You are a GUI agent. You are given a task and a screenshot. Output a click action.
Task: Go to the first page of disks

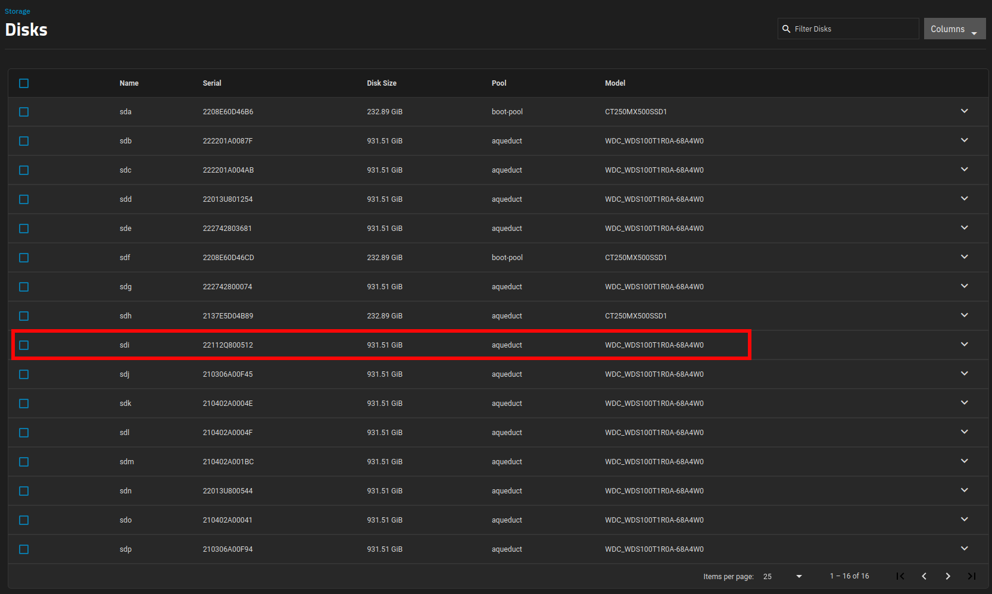900,576
